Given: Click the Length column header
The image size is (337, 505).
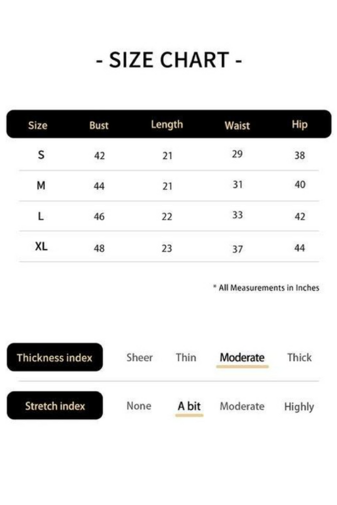Looking at the screenshot, I should 167,125.
